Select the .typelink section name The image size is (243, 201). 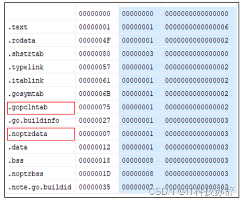click(x=26, y=67)
